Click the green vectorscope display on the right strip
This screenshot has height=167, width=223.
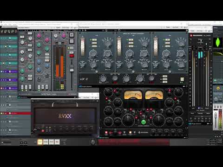tap(218, 42)
